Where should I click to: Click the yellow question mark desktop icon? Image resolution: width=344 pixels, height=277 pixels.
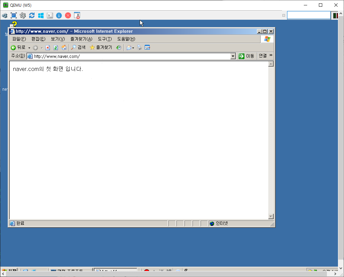[x=14, y=24]
